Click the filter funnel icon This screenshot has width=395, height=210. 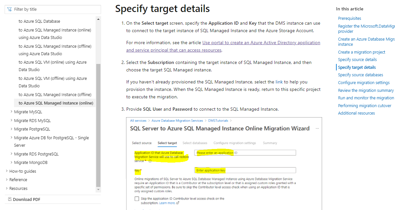pos(9,9)
